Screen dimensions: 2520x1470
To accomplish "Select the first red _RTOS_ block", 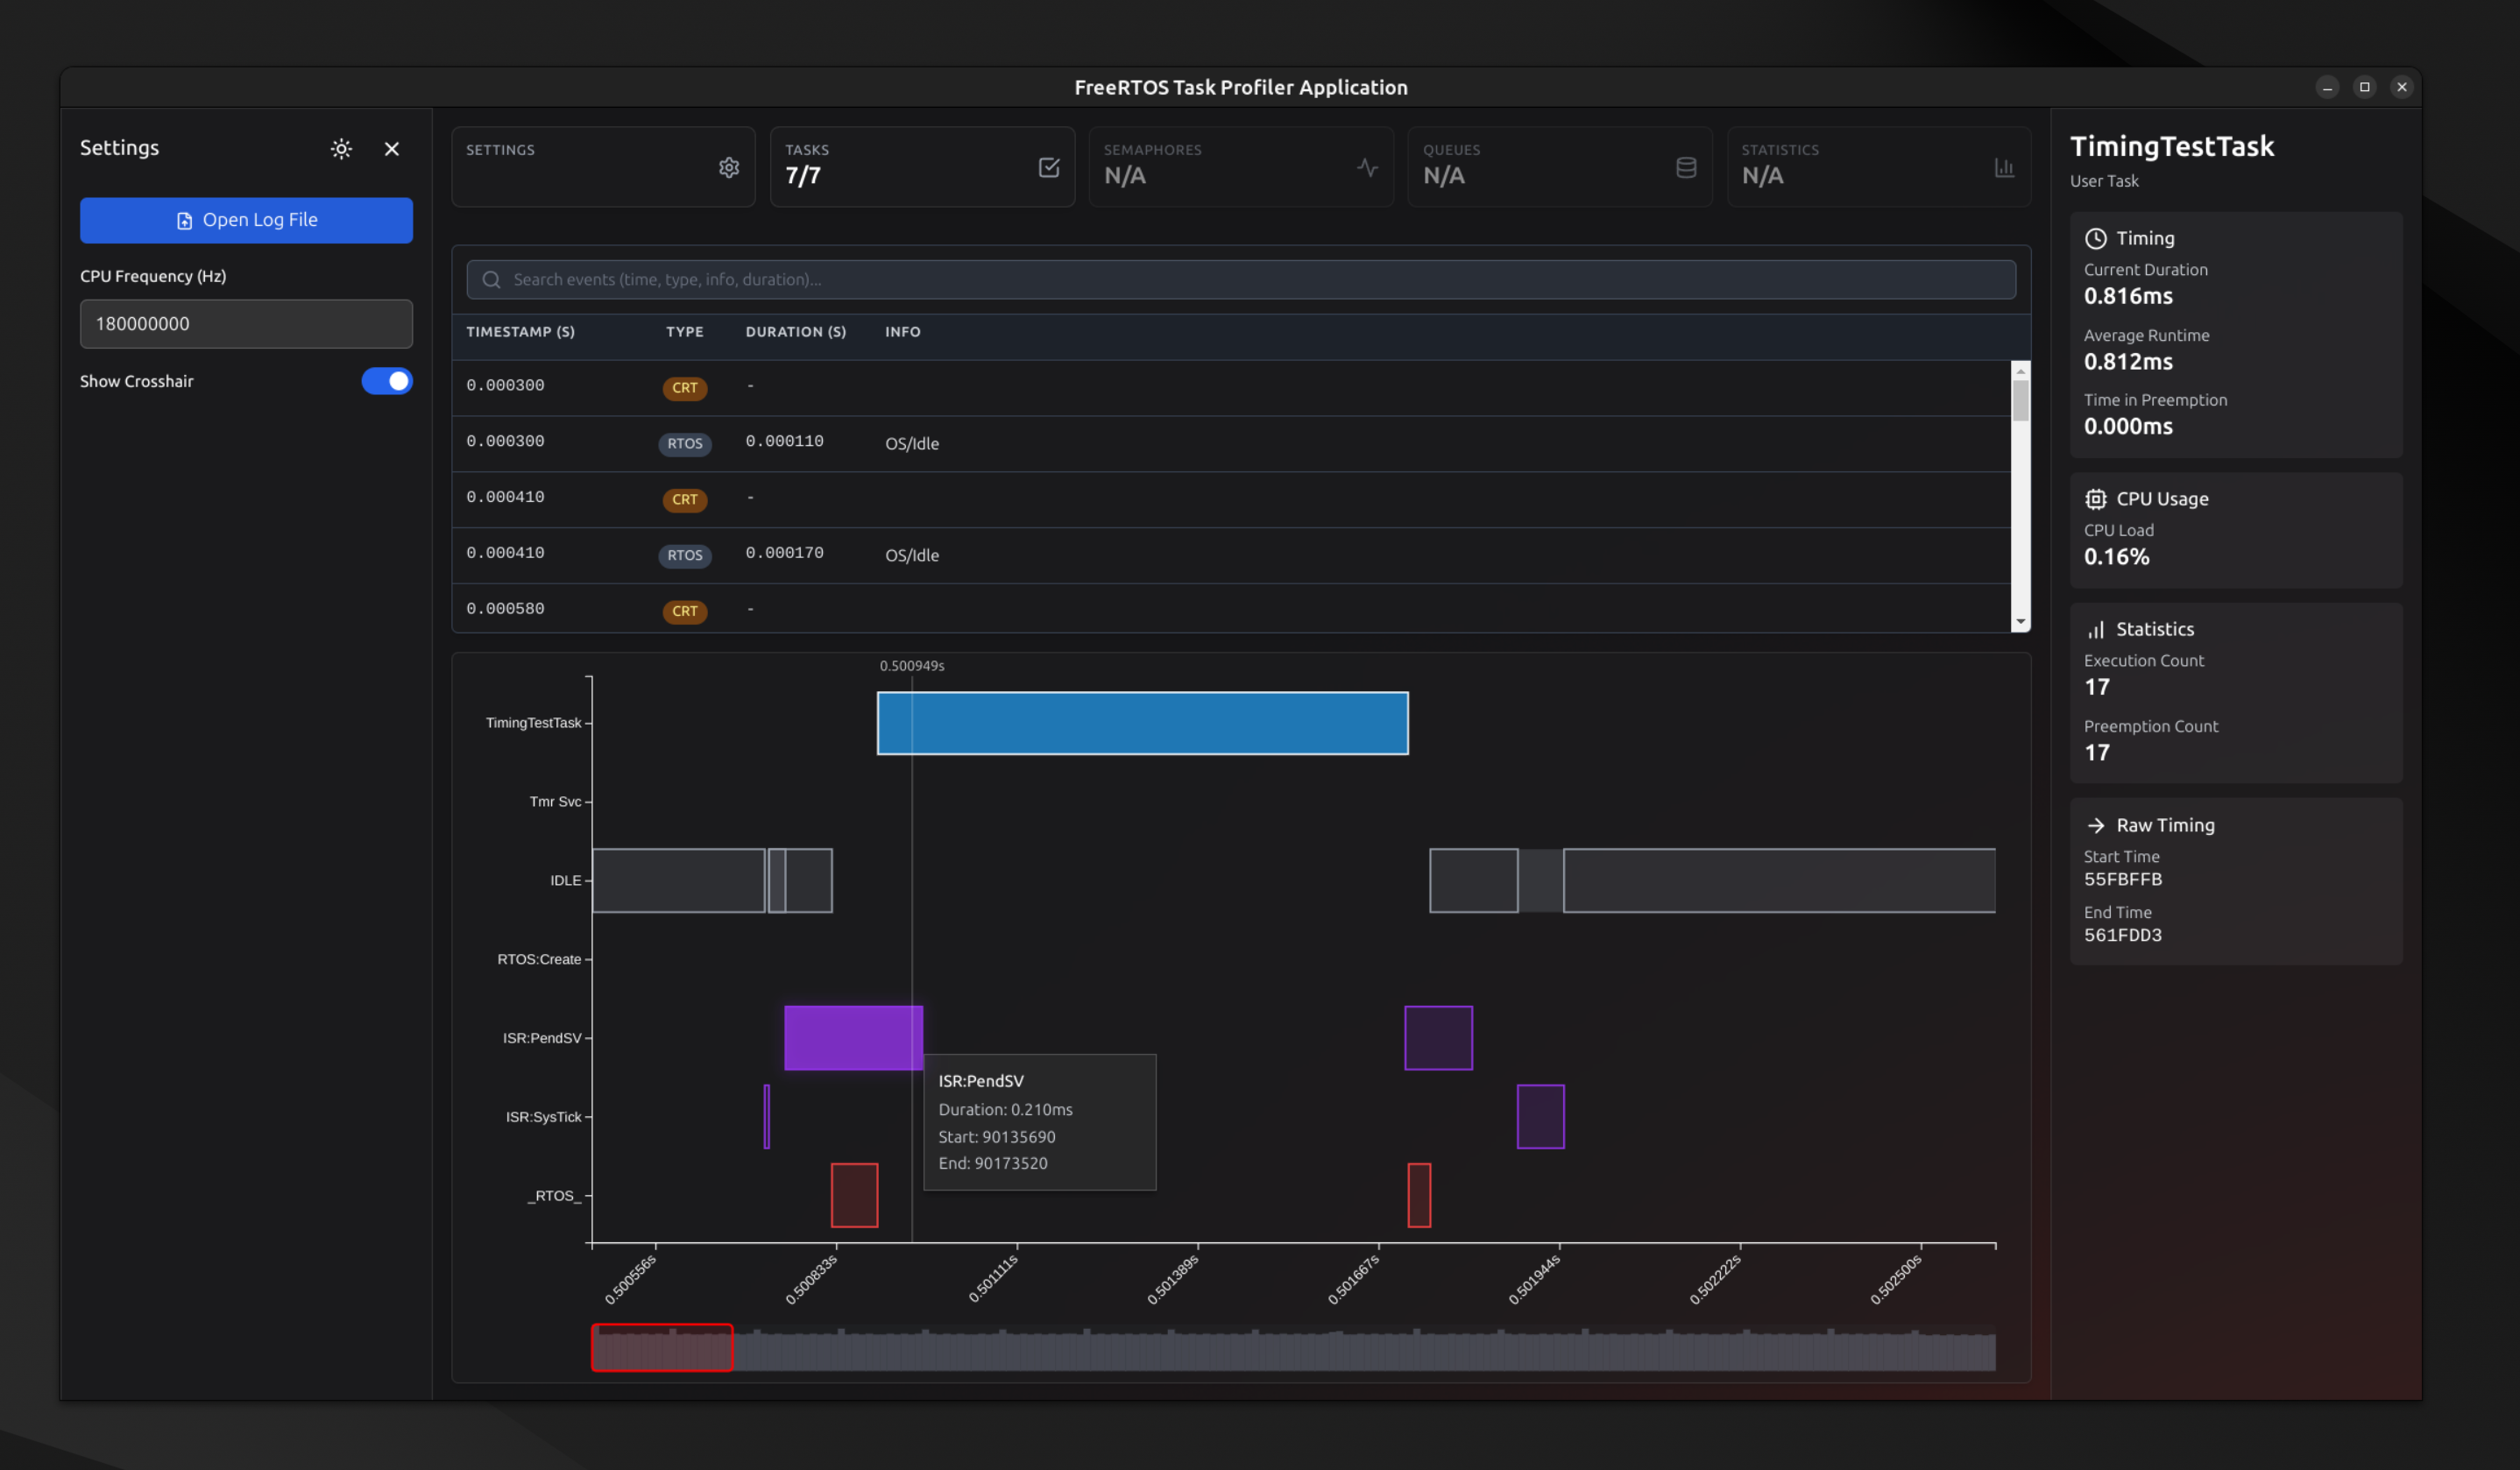I will pyautogui.click(x=854, y=1195).
